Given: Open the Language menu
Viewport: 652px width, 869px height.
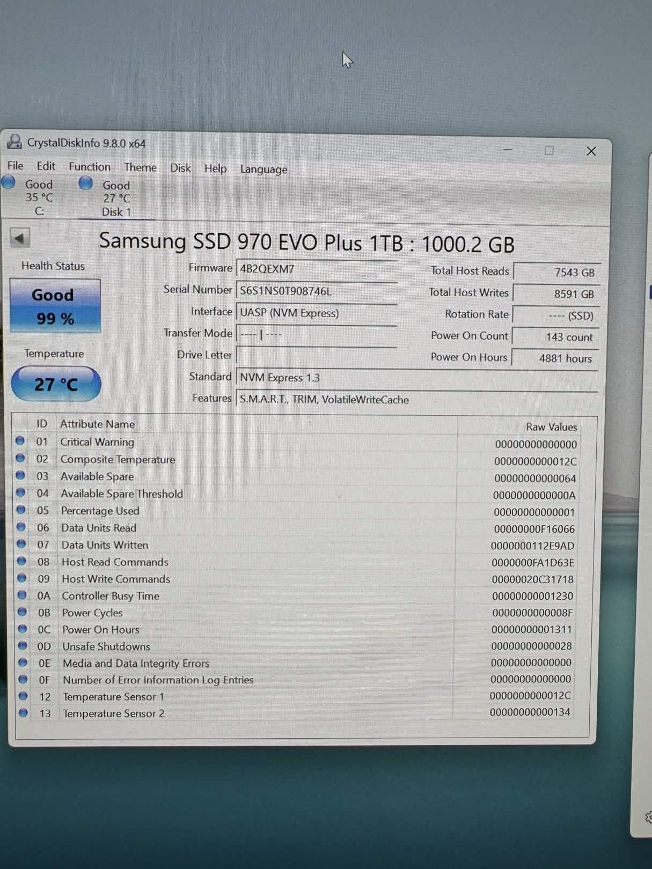Looking at the screenshot, I should coord(263,169).
